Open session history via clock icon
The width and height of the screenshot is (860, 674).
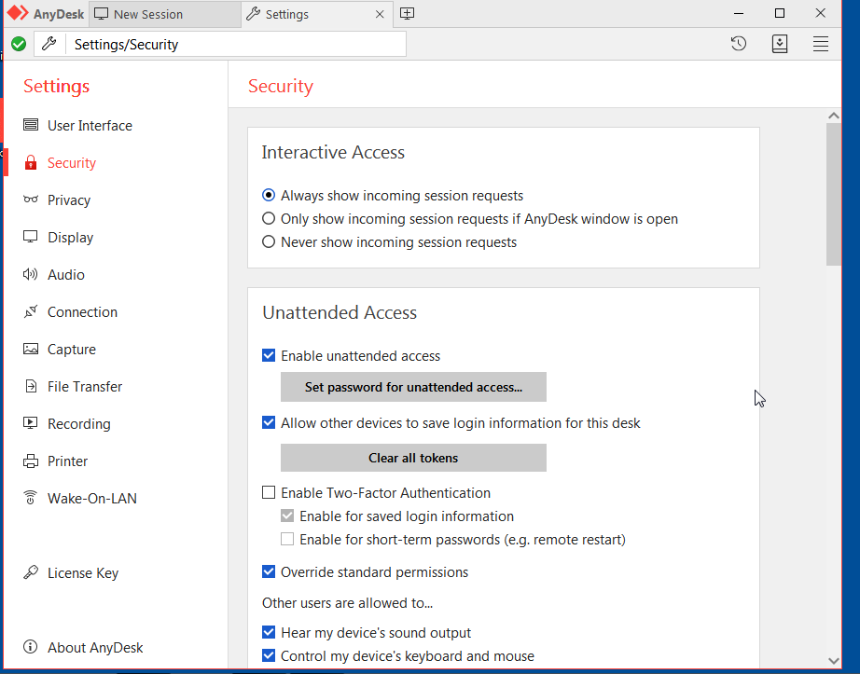pos(739,44)
